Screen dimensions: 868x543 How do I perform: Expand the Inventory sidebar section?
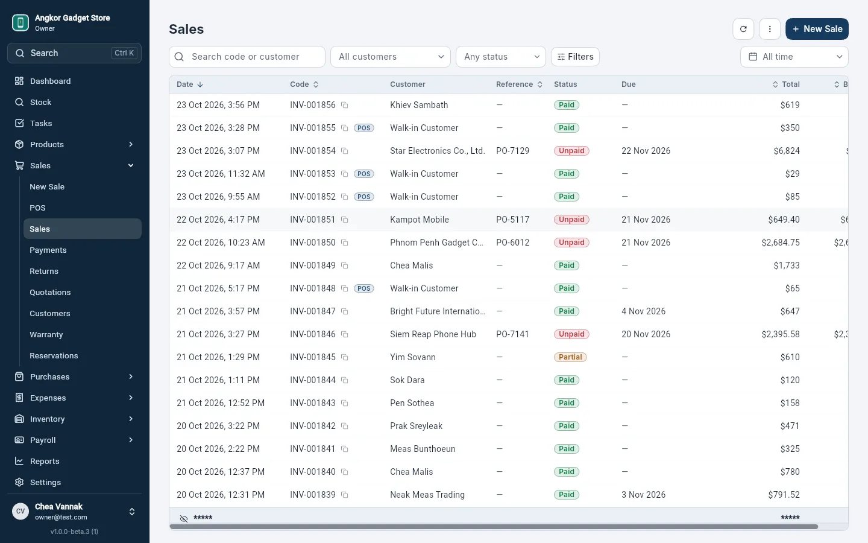(x=75, y=419)
